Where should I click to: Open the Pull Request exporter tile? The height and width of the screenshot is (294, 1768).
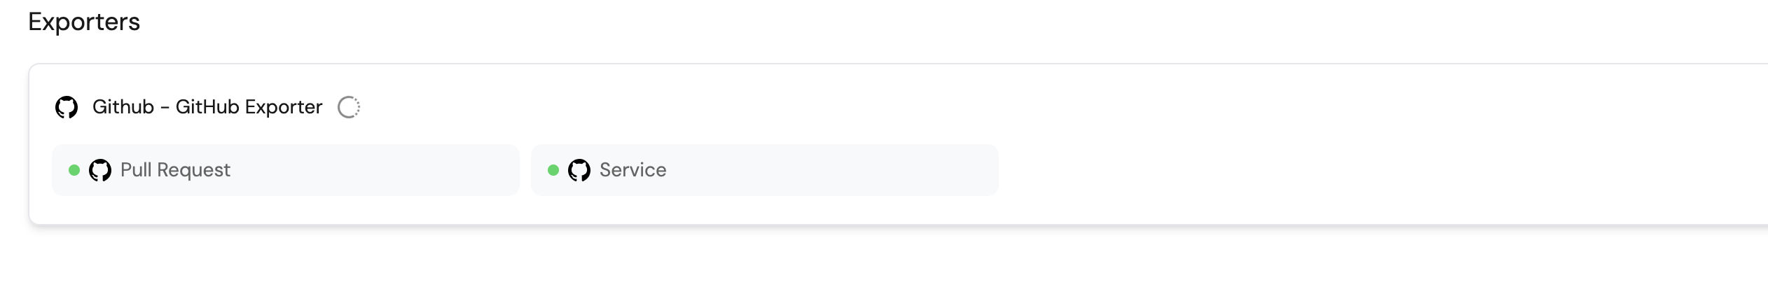pyautogui.click(x=286, y=170)
